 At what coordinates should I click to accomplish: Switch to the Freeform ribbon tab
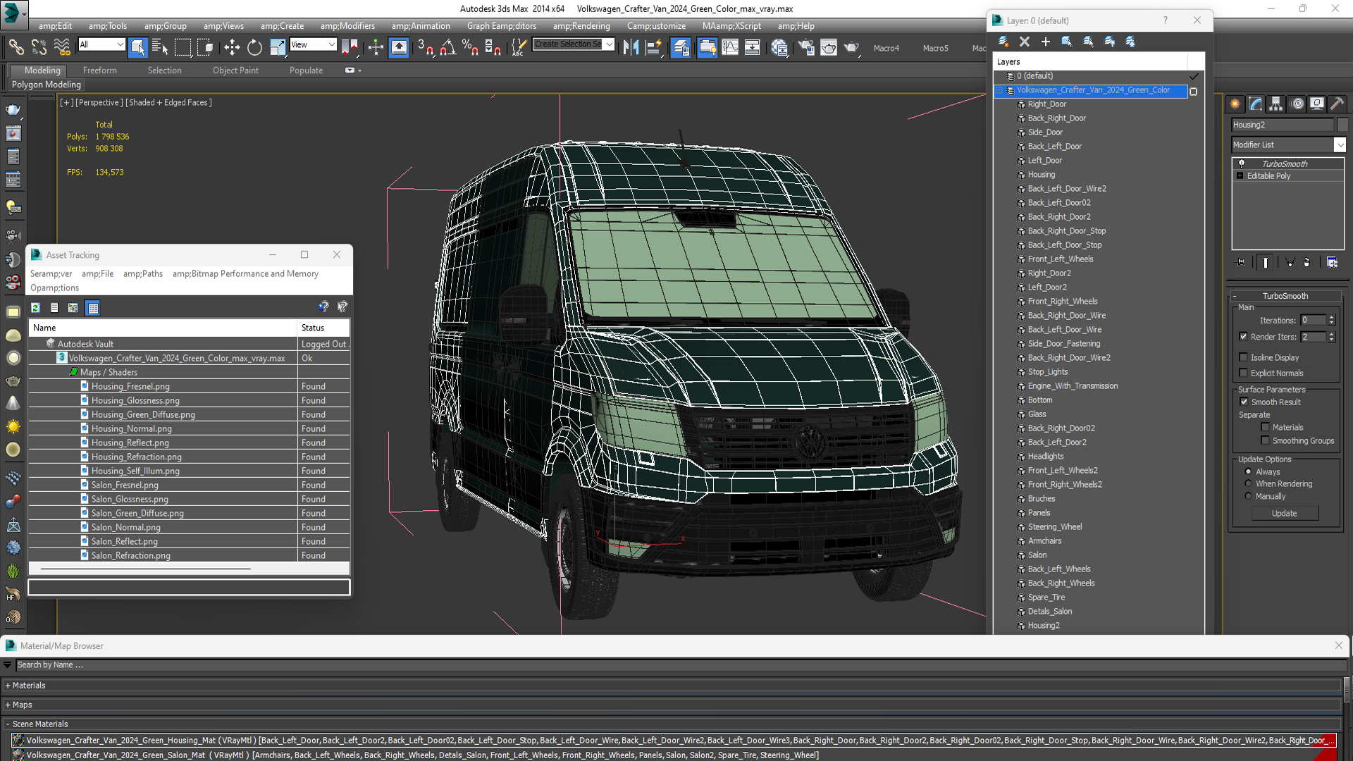click(100, 70)
